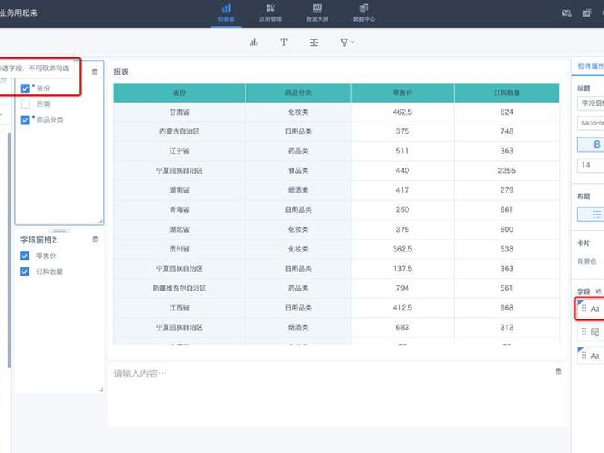Select the list layout button
Viewport: 604px width, 453px height.
click(x=591, y=214)
